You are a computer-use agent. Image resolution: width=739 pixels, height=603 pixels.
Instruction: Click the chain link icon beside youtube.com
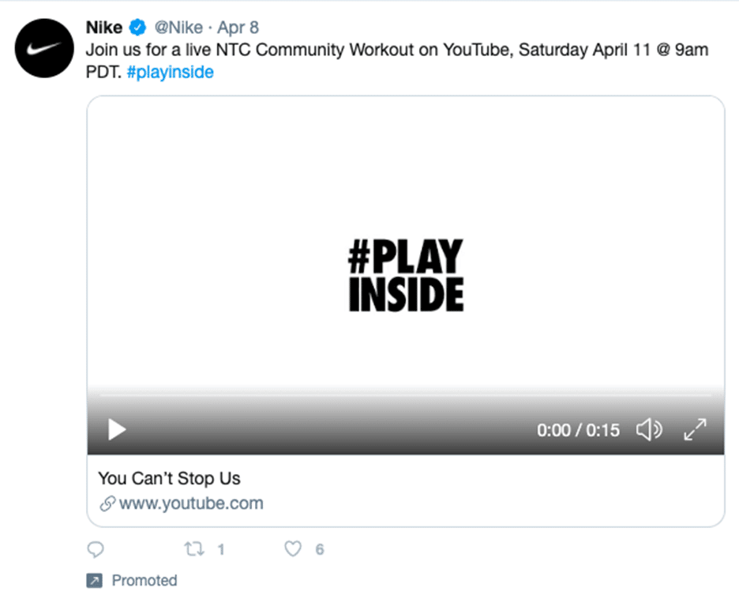tap(107, 504)
